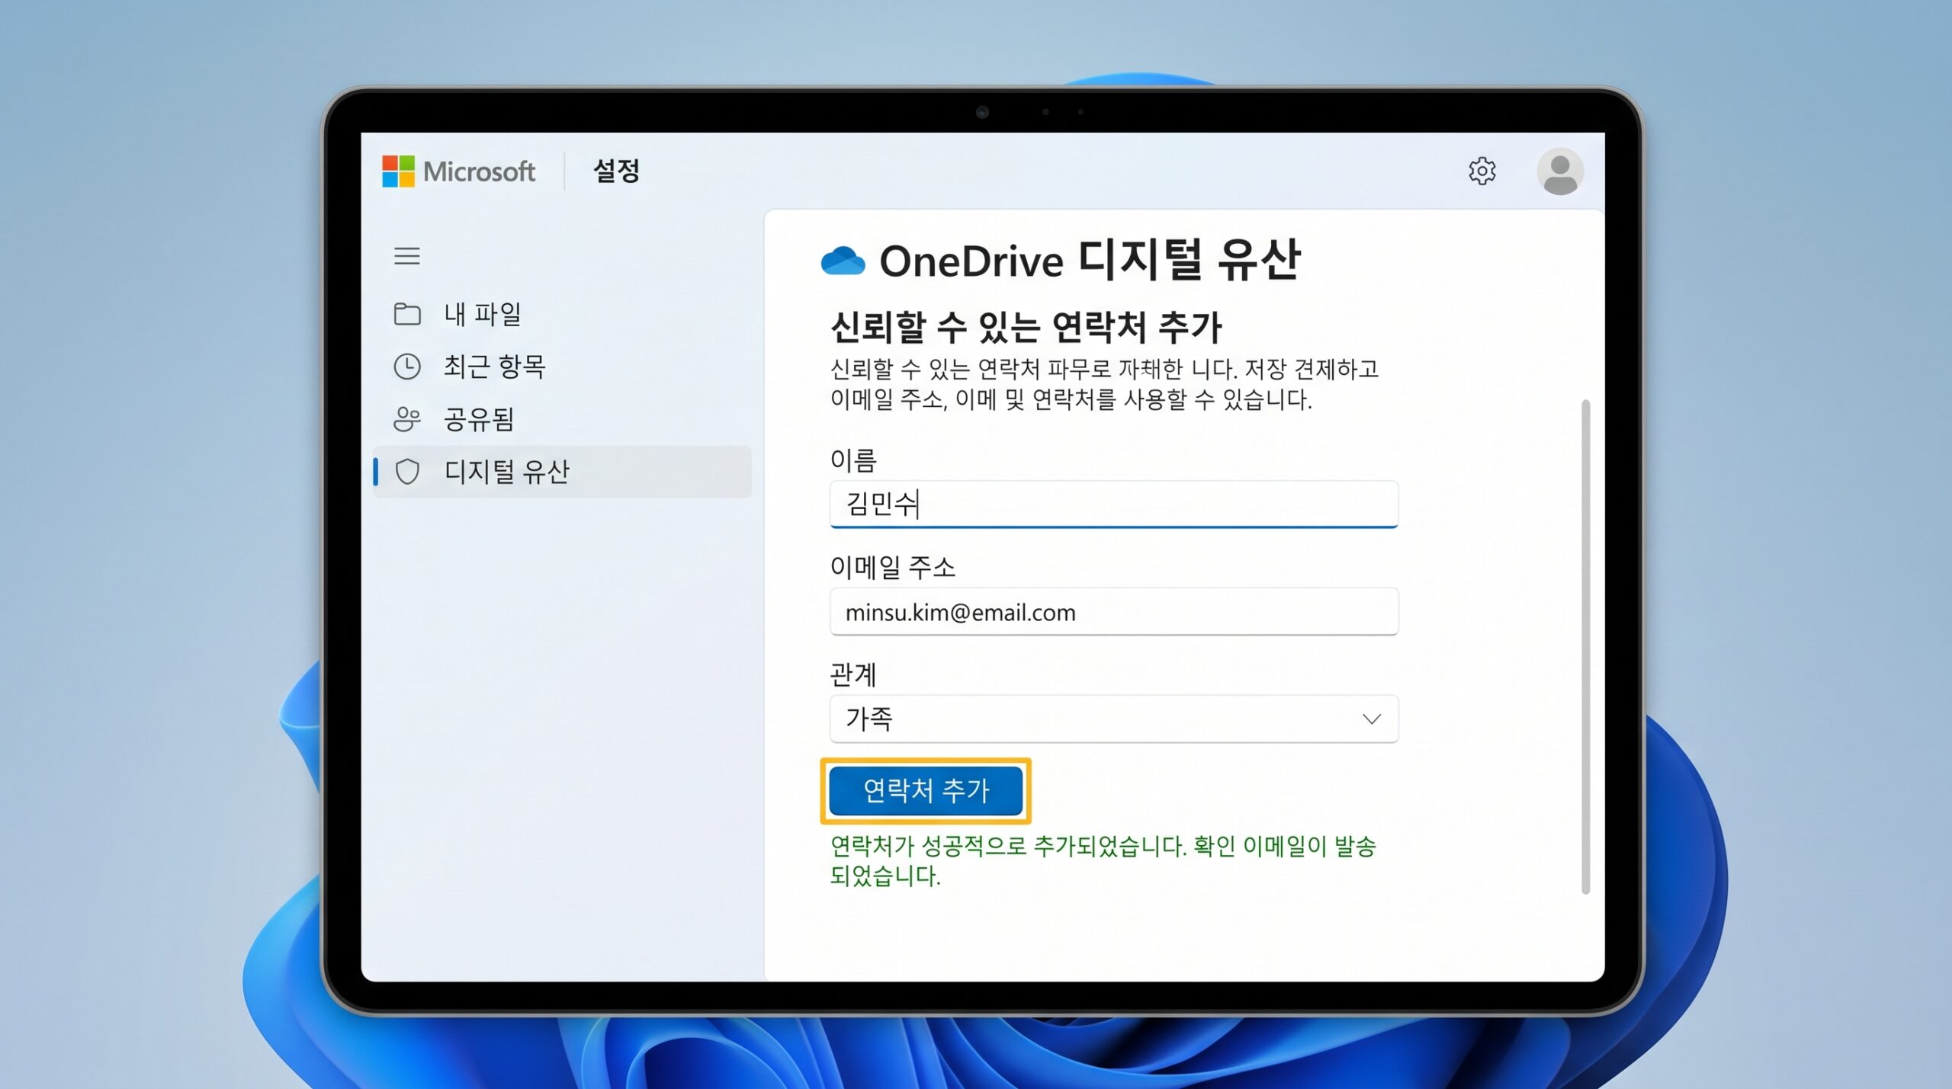Open the 관계 dropdown showing 가족

(x=1114, y=719)
